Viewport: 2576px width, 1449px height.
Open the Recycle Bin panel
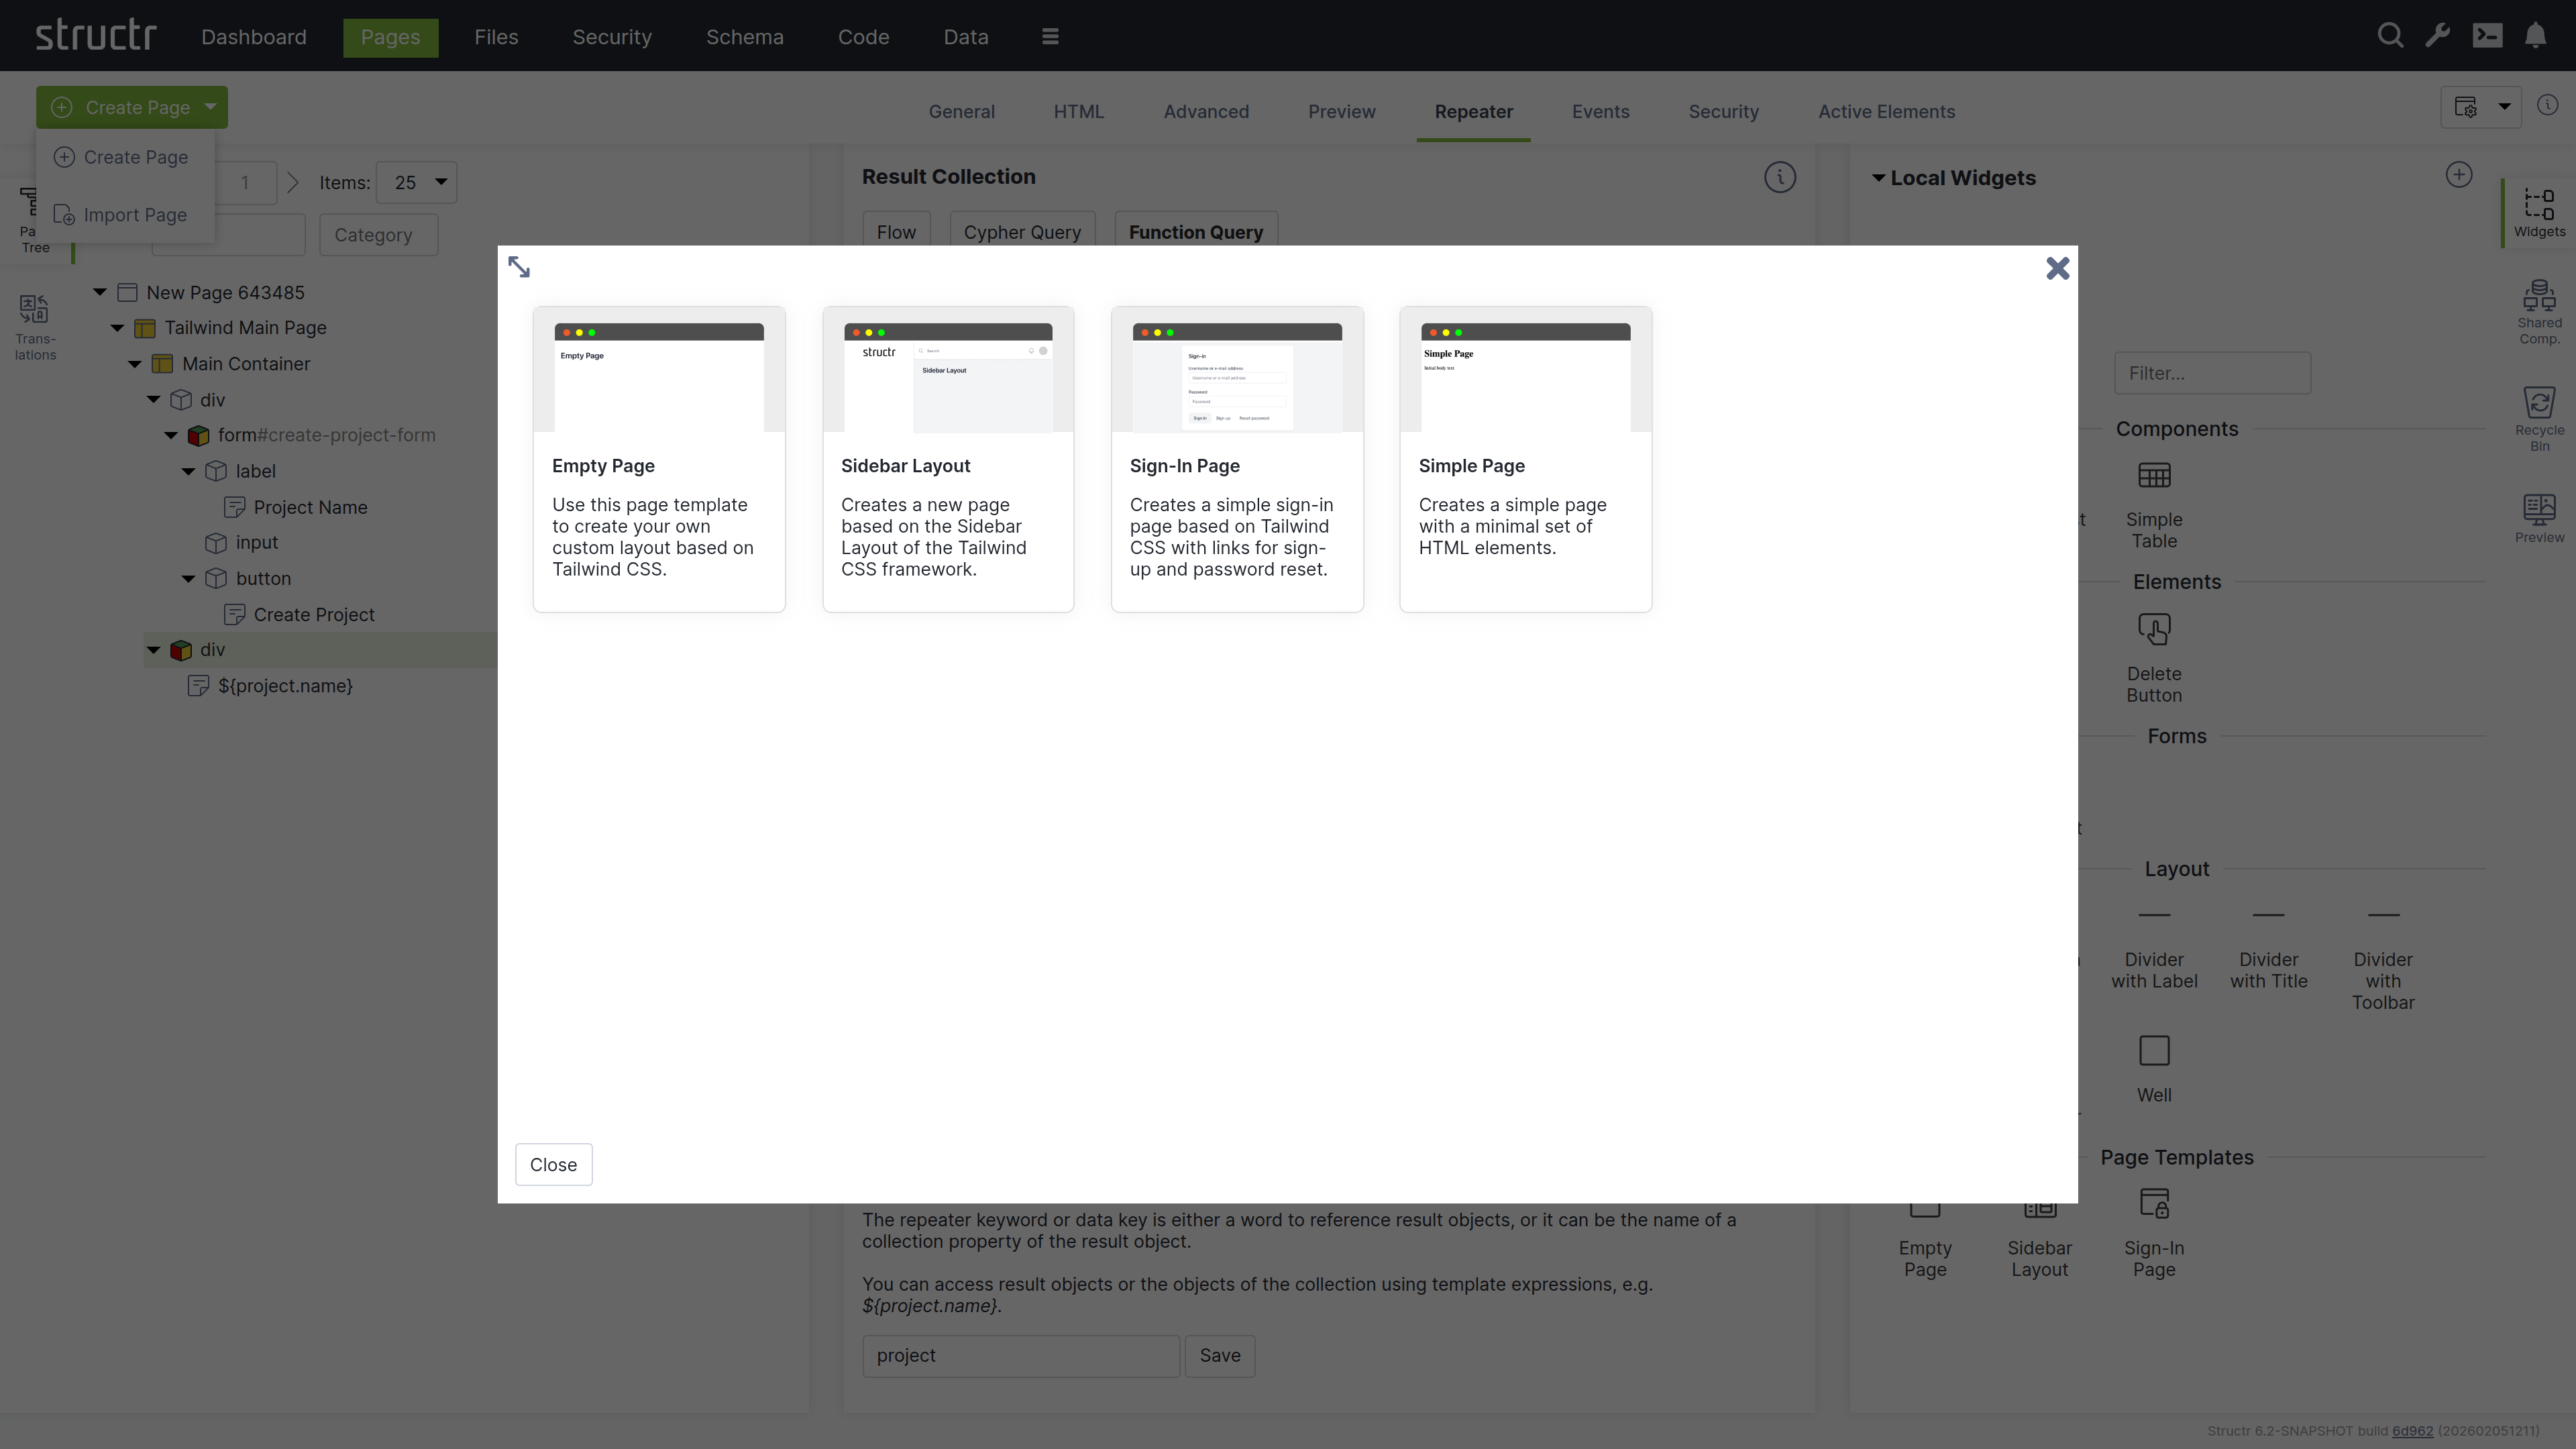click(x=2540, y=416)
